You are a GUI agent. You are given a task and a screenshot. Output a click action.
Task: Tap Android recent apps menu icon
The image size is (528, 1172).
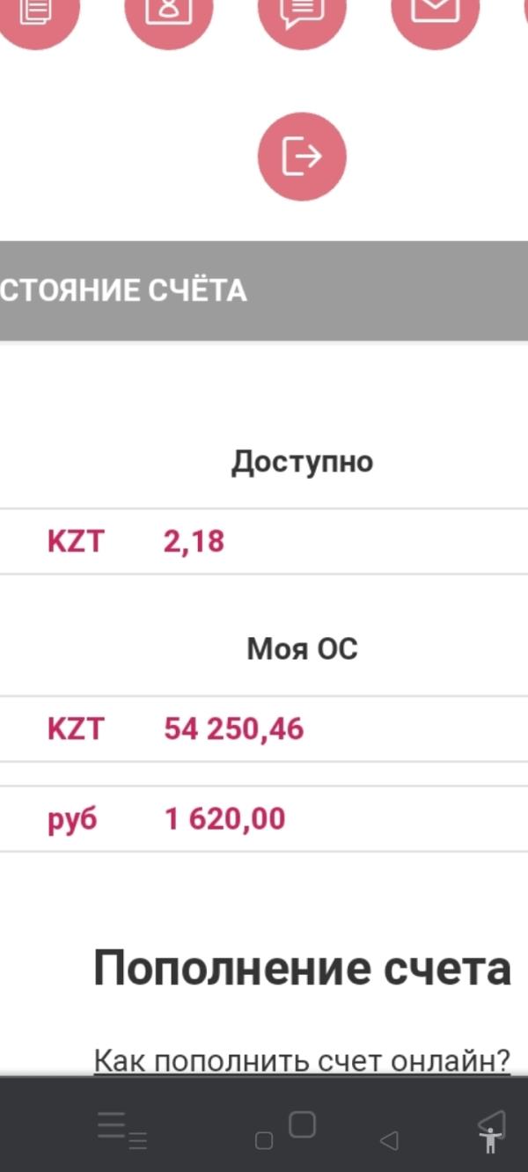point(121,1131)
